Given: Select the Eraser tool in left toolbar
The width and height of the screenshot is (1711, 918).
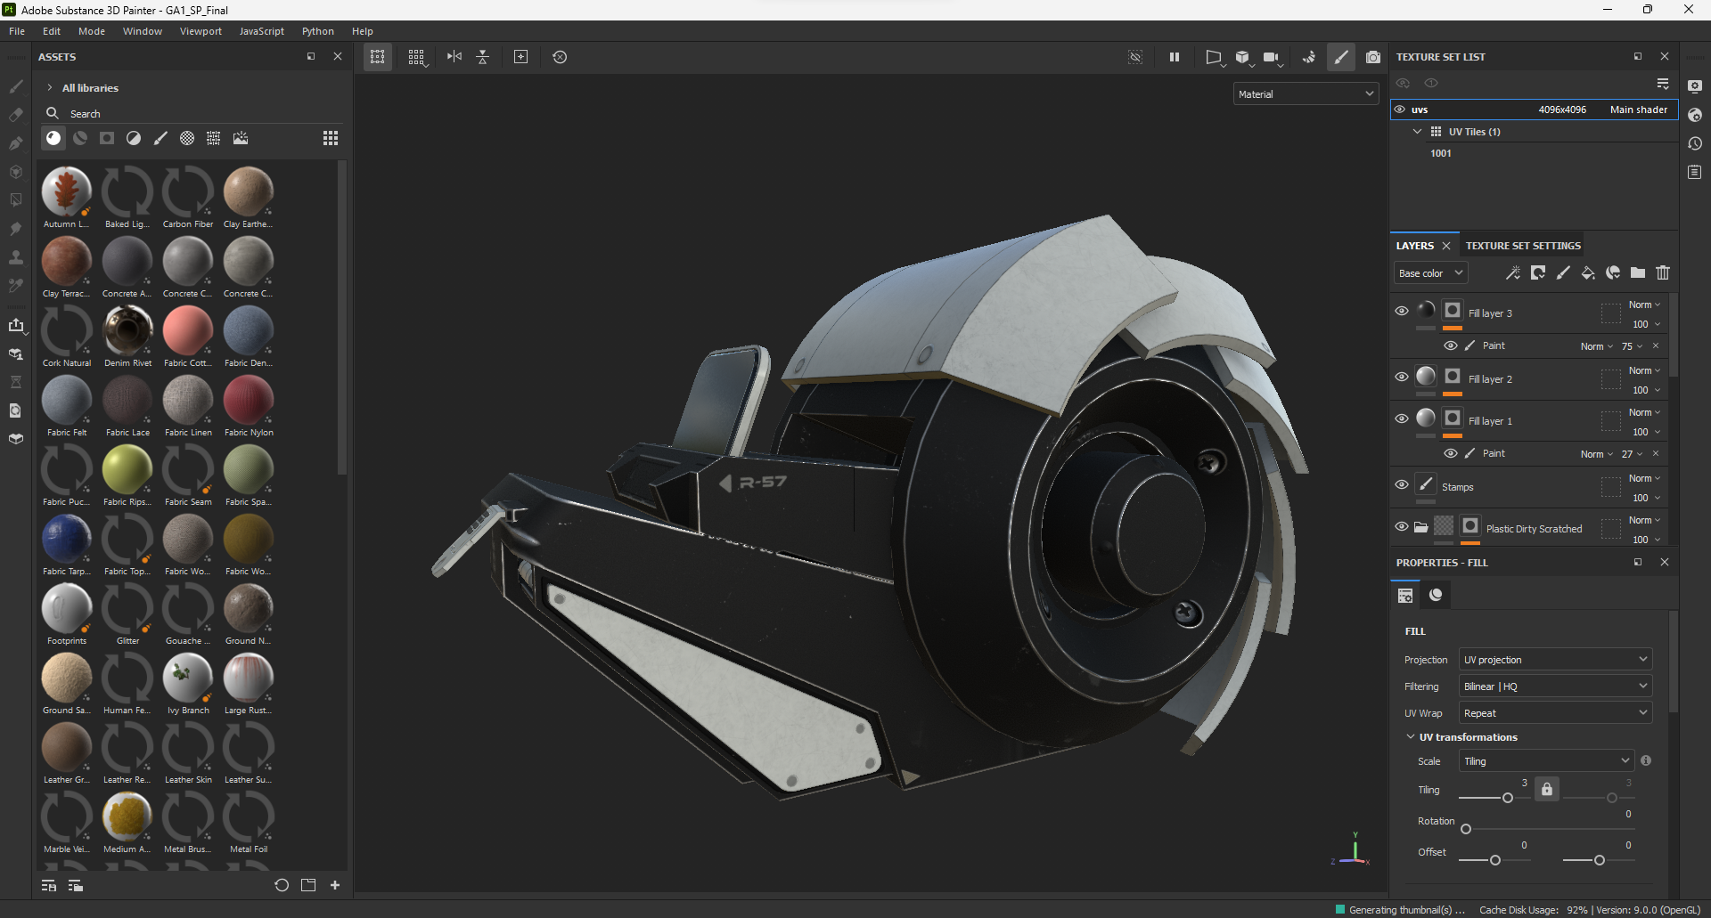Looking at the screenshot, I should 15,115.
